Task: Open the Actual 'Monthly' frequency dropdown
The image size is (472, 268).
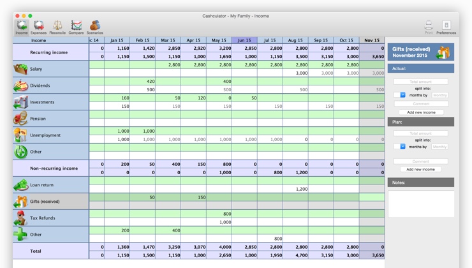Action: tap(439, 95)
